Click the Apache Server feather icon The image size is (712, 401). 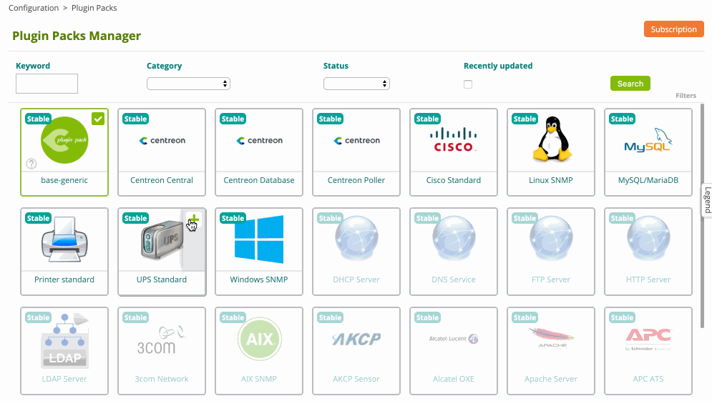[x=551, y=337]
